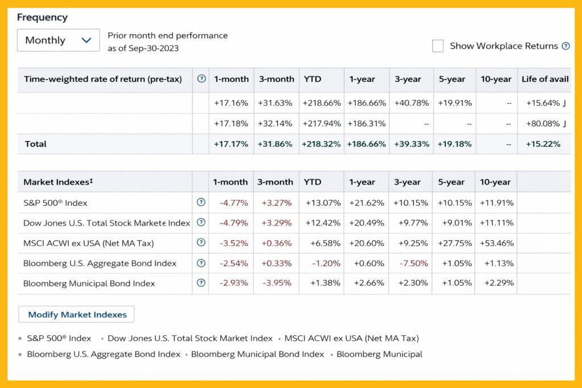The height and width of the screenshot is (388, 582).
Task: Click footnote marker on +15.64% life value
Action: (564, 103)
